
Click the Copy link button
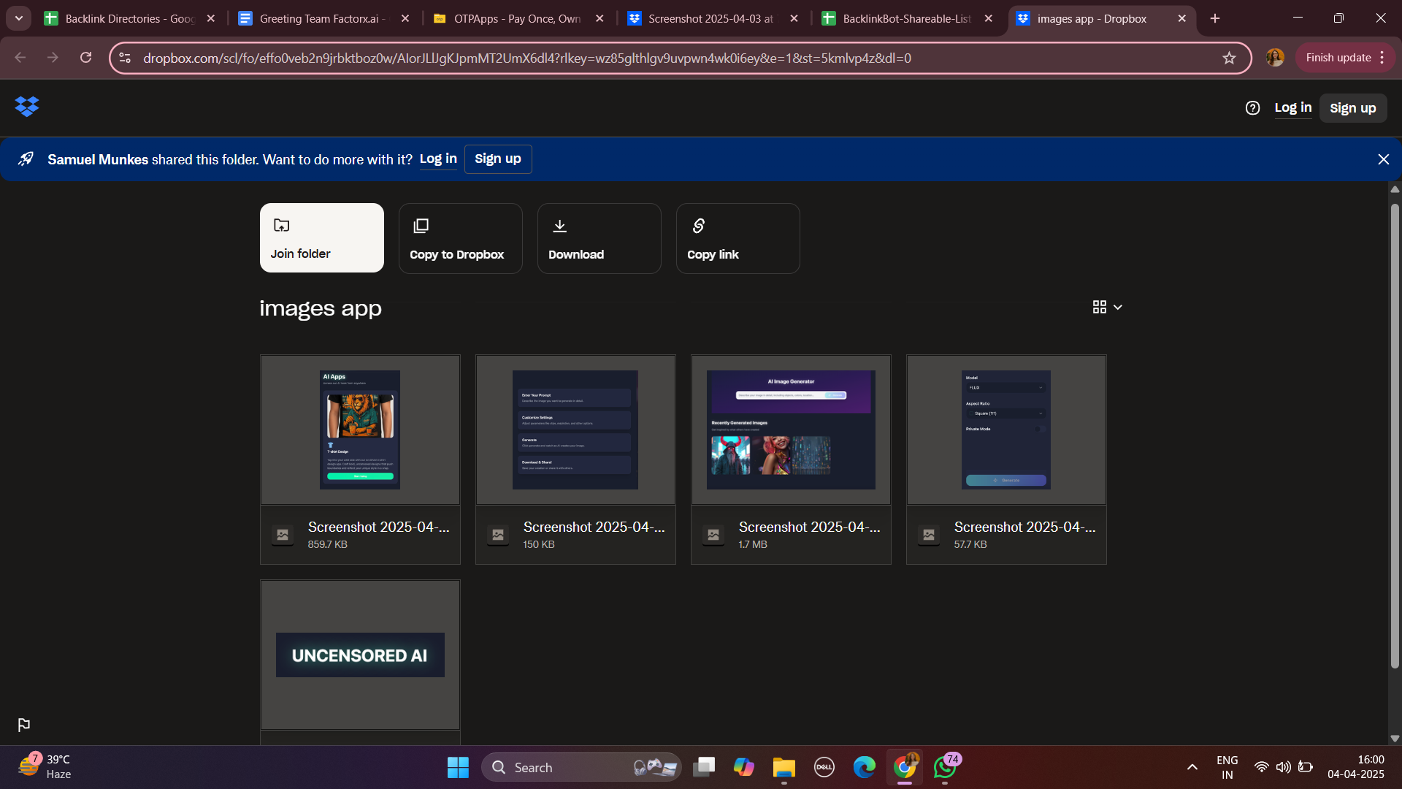[x=738, y=238]
